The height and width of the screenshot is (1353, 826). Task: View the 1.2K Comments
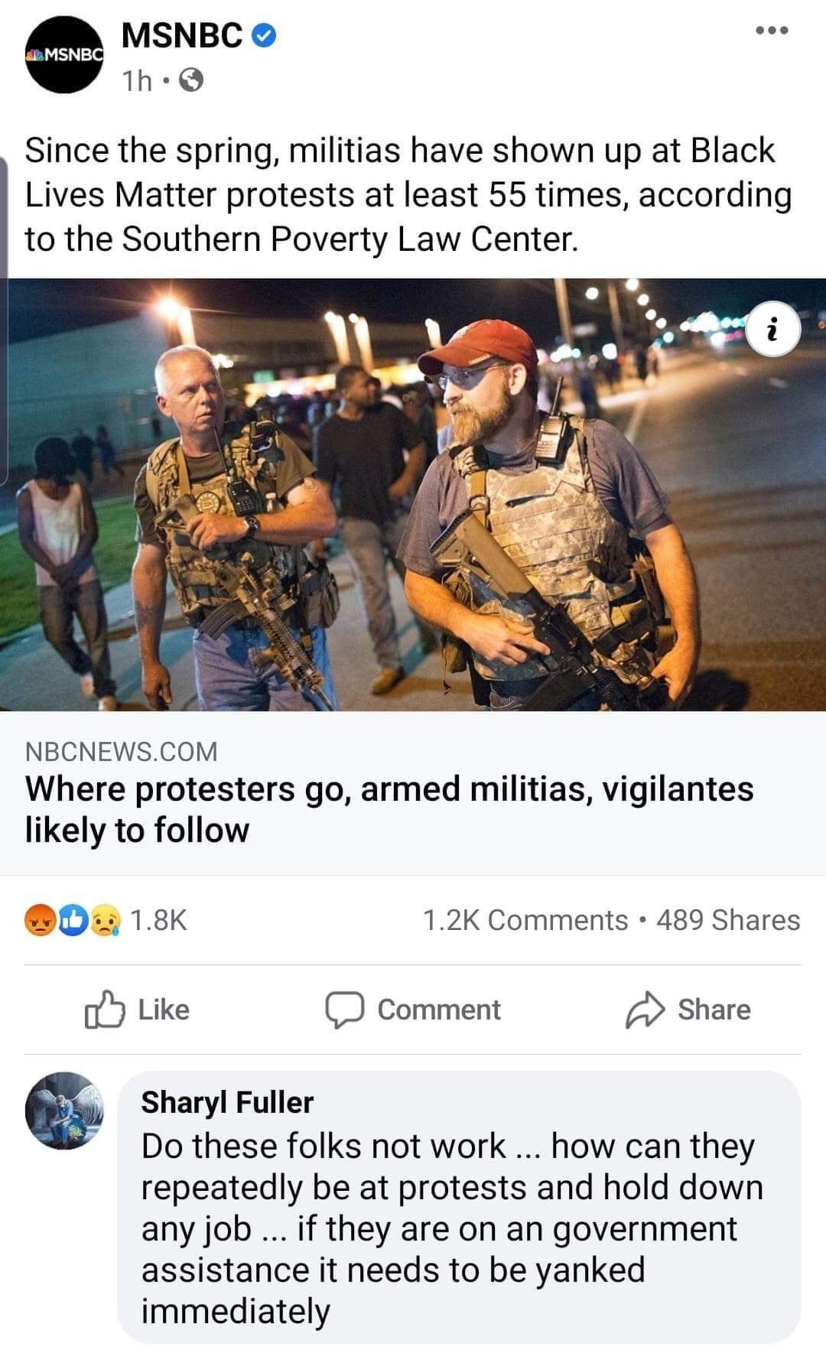525,919
